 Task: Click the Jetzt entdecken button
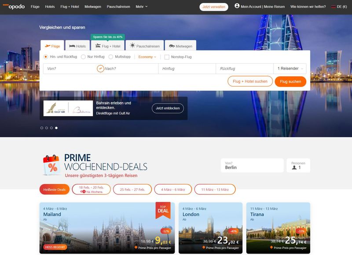(168, 108)
